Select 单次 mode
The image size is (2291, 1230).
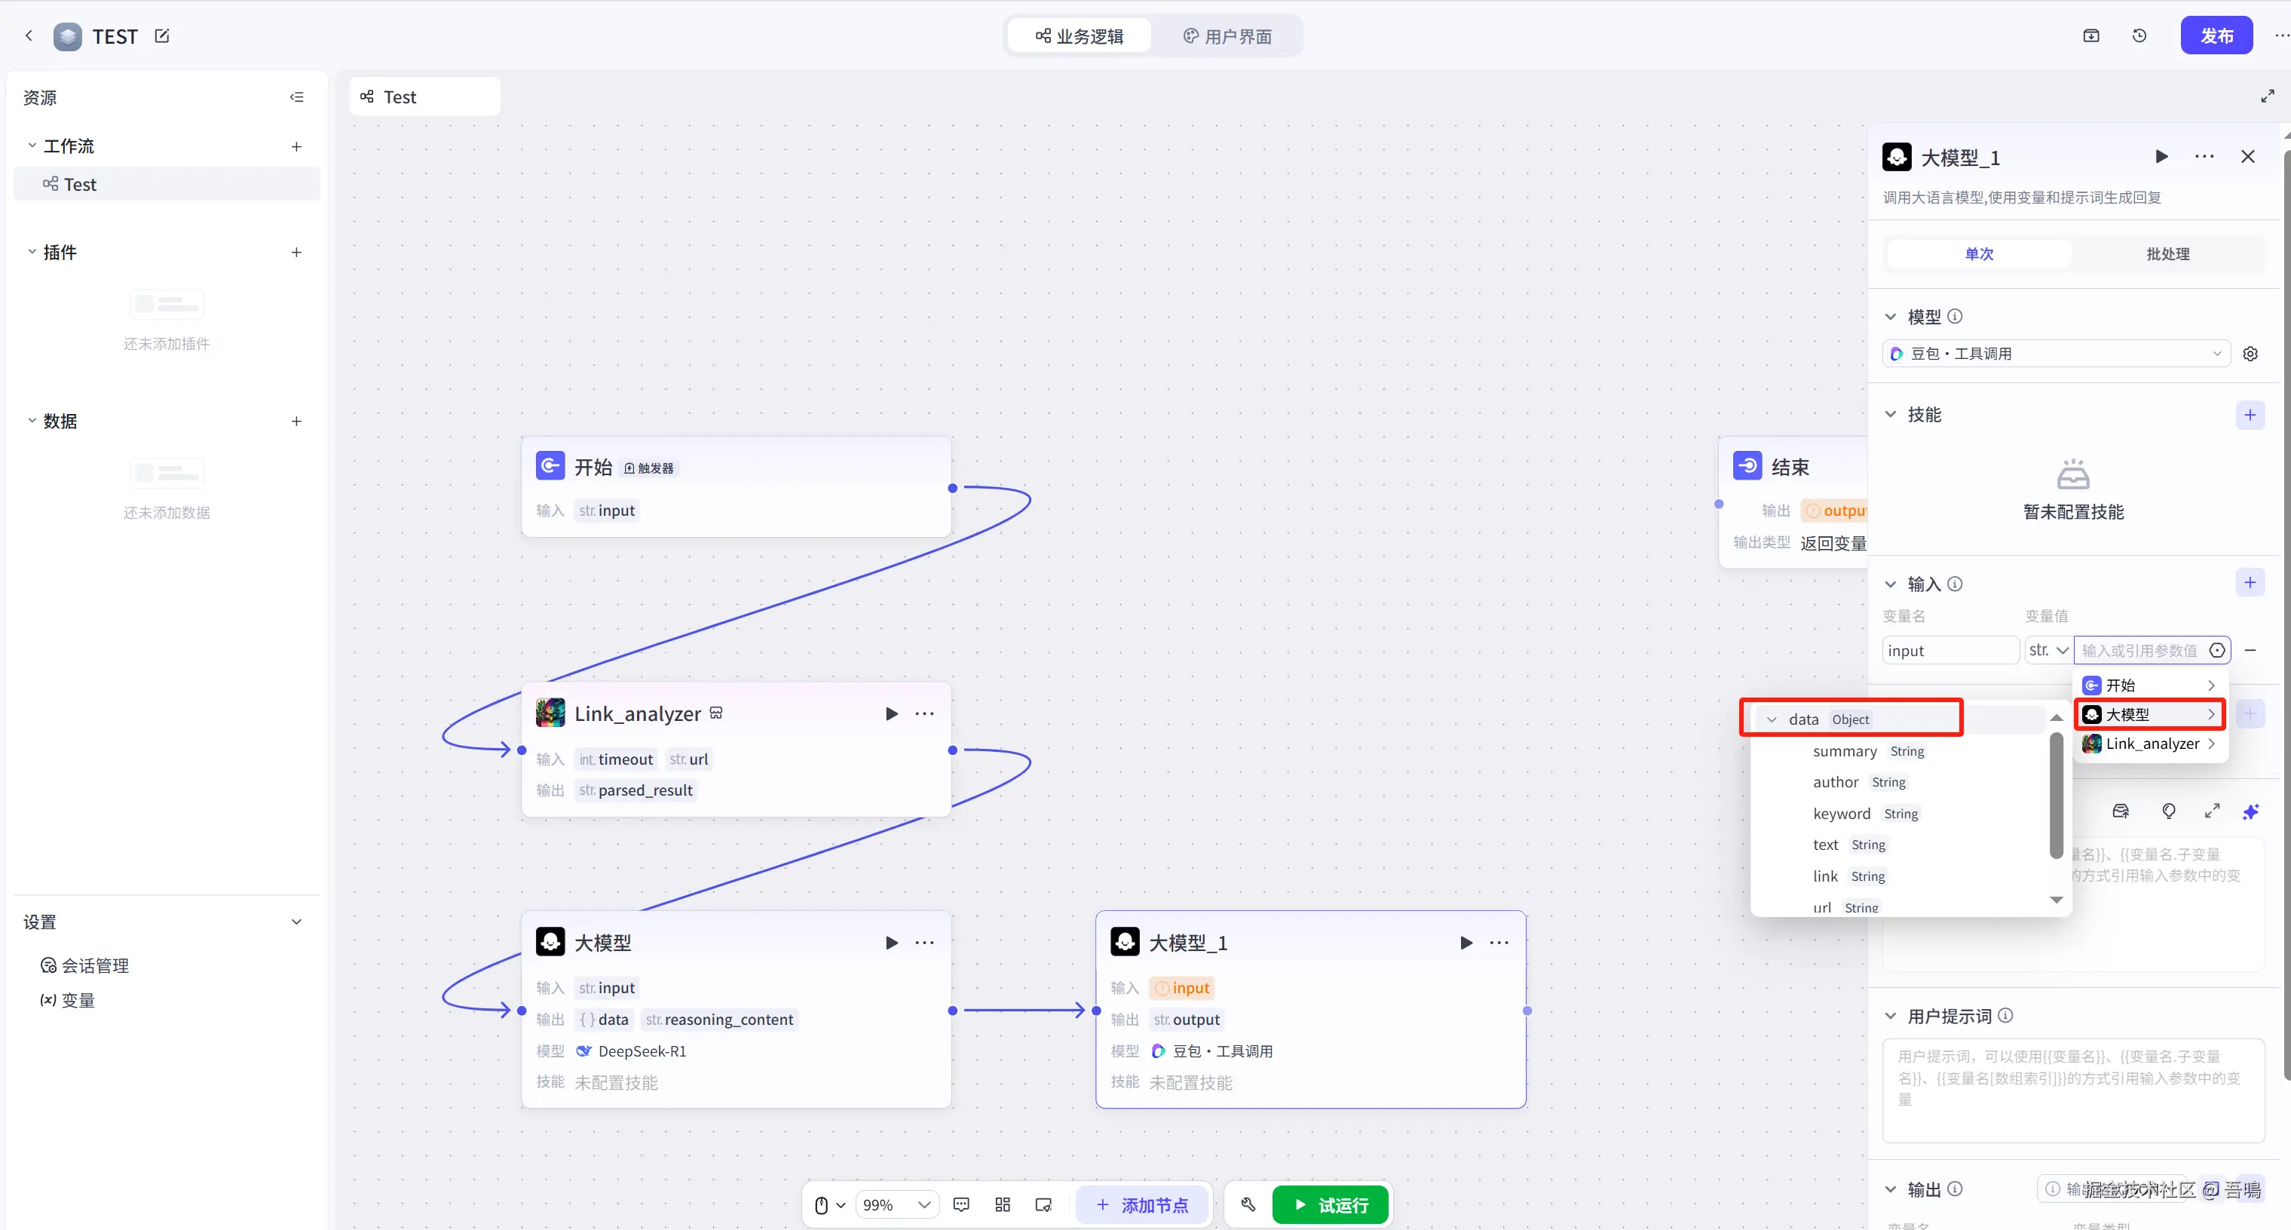tap(1979, 254)
